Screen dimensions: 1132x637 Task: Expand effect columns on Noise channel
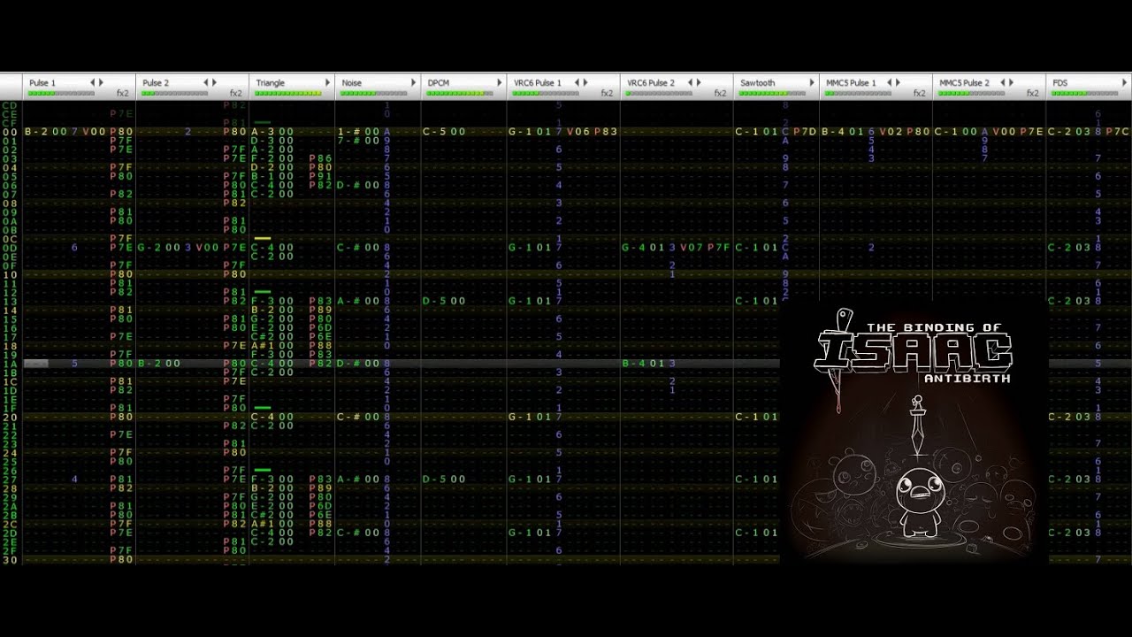[x=413, y=82]
